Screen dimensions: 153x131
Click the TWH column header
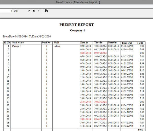[x=140, y=43]
